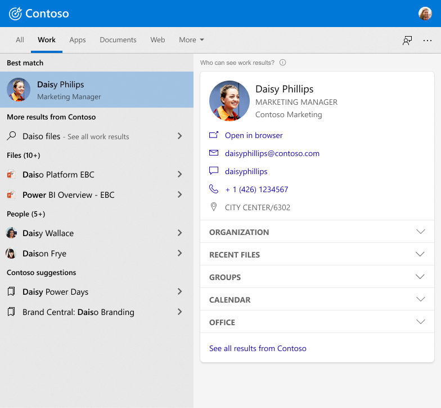Click chevron next to Daisy Power Days

click(x=180, y=291)
